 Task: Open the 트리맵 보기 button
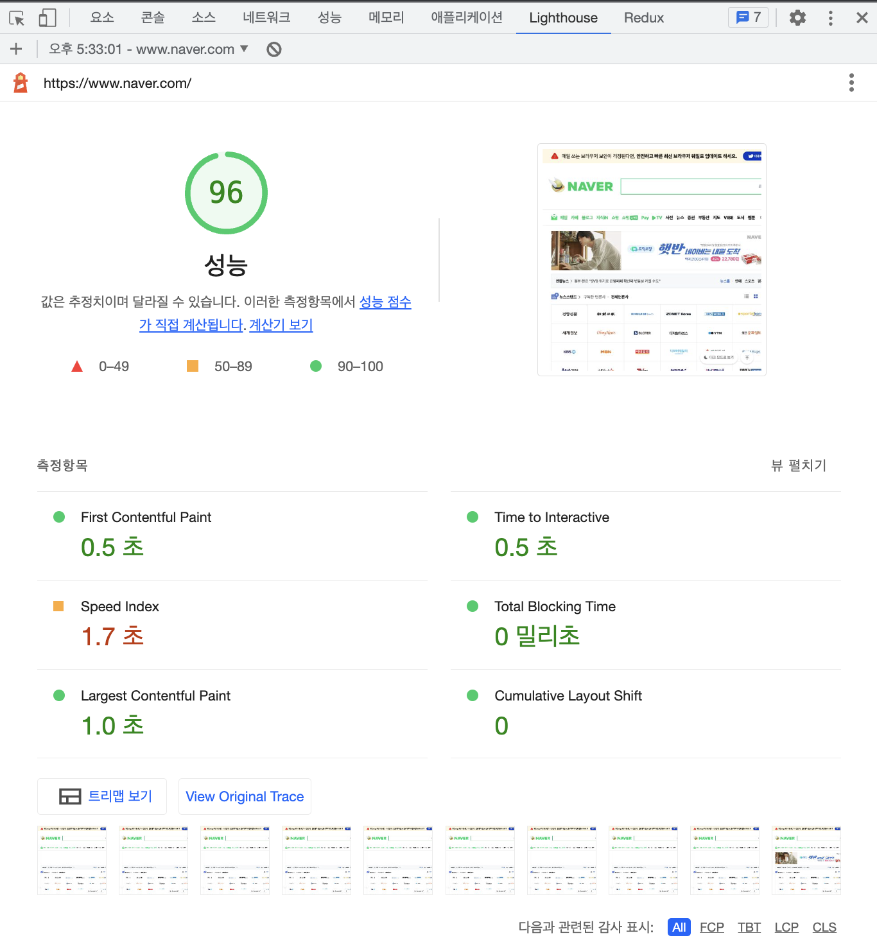pos(102,796)
